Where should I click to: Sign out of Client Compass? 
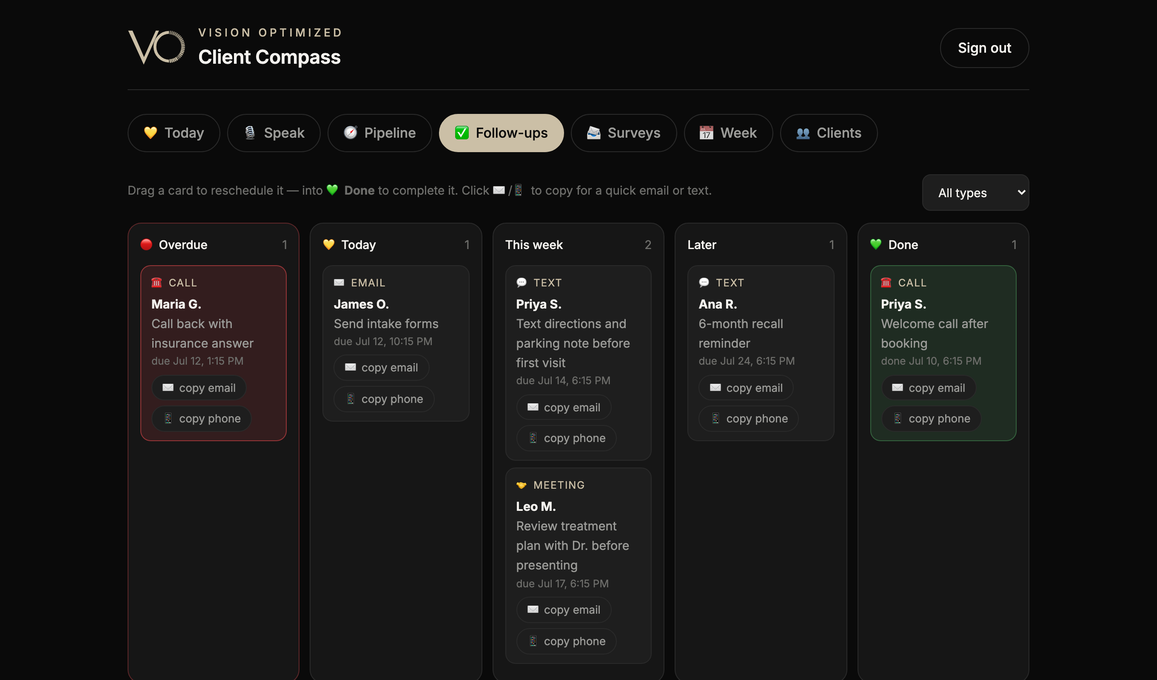(x=984, y=48)
